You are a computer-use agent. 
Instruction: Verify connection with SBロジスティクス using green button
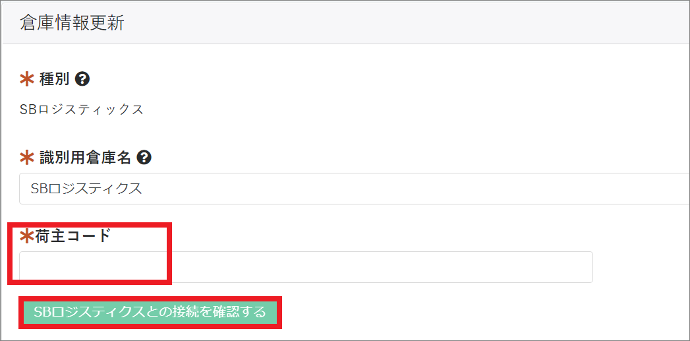(x=150, y=312)
